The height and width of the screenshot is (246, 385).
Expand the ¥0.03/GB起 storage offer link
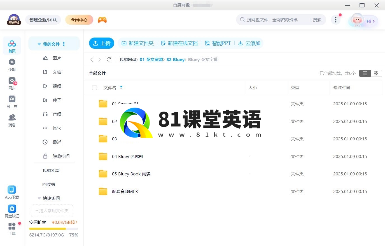coord(65,222)
